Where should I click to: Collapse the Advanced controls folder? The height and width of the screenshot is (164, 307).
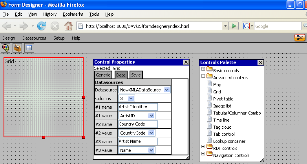pyautogui.click(x=203, y=78)
